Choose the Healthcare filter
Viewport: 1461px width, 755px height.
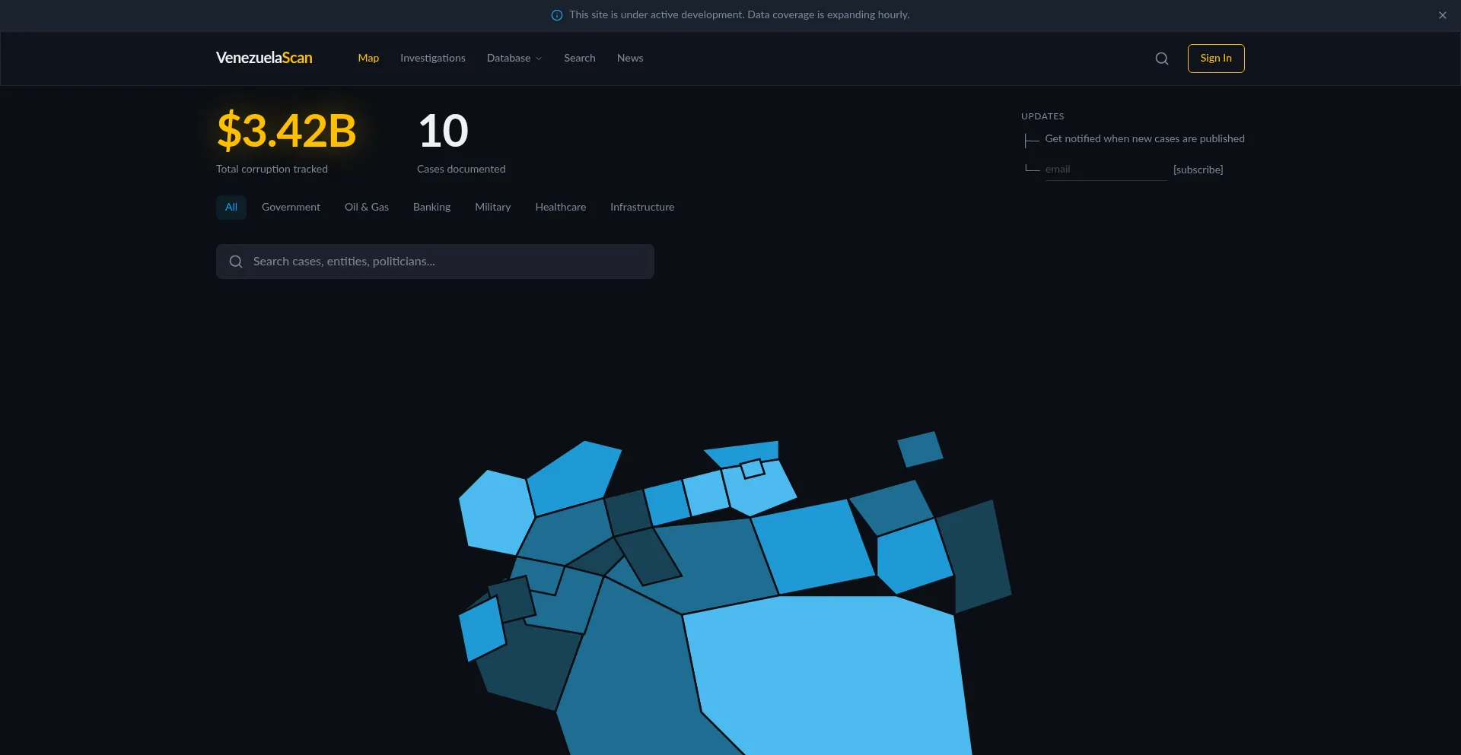[x=560, y=208]
